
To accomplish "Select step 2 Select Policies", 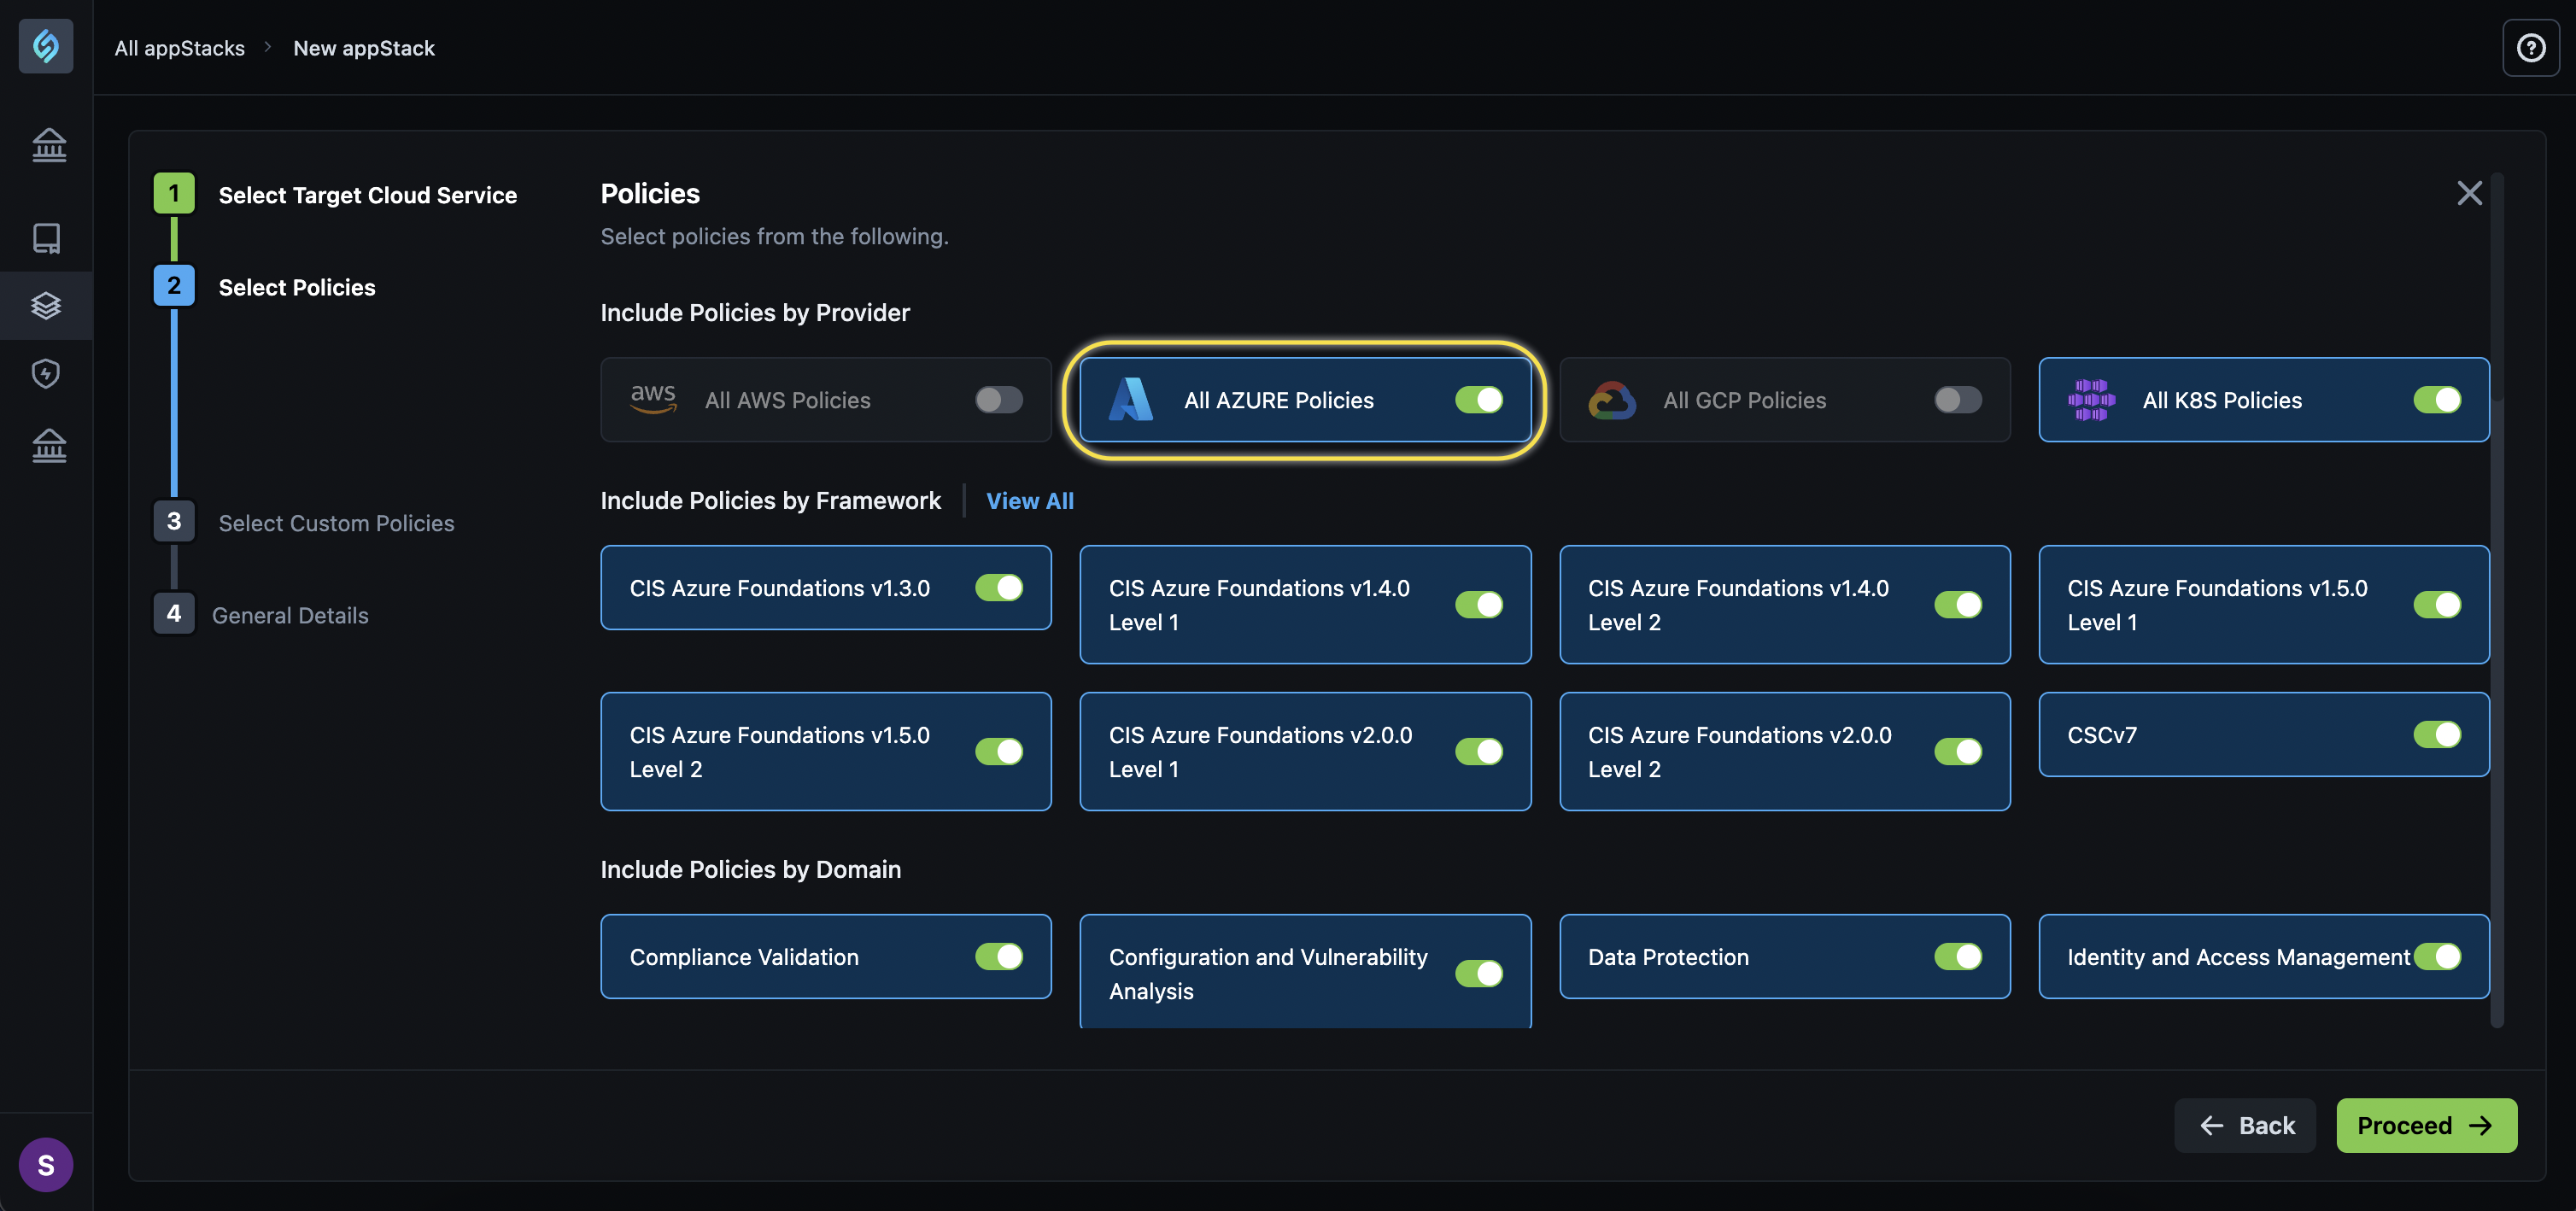I will 265,287.
